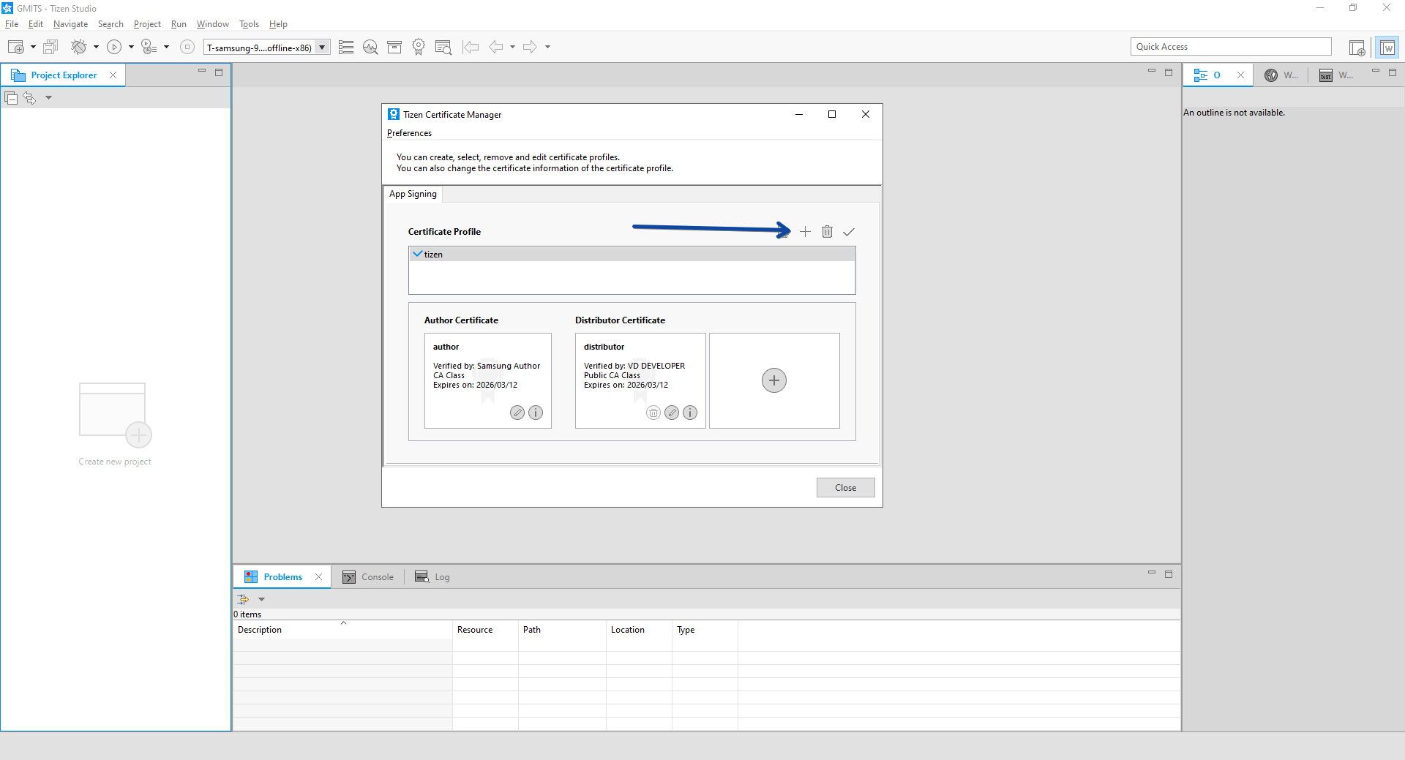Delete the certificate profile with trash icon
1405x760 pixels.
[x=827, y=232]
